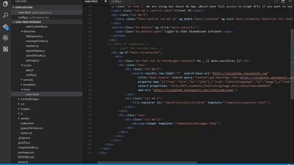Open reportViewer.js file

tap(35, 51)
